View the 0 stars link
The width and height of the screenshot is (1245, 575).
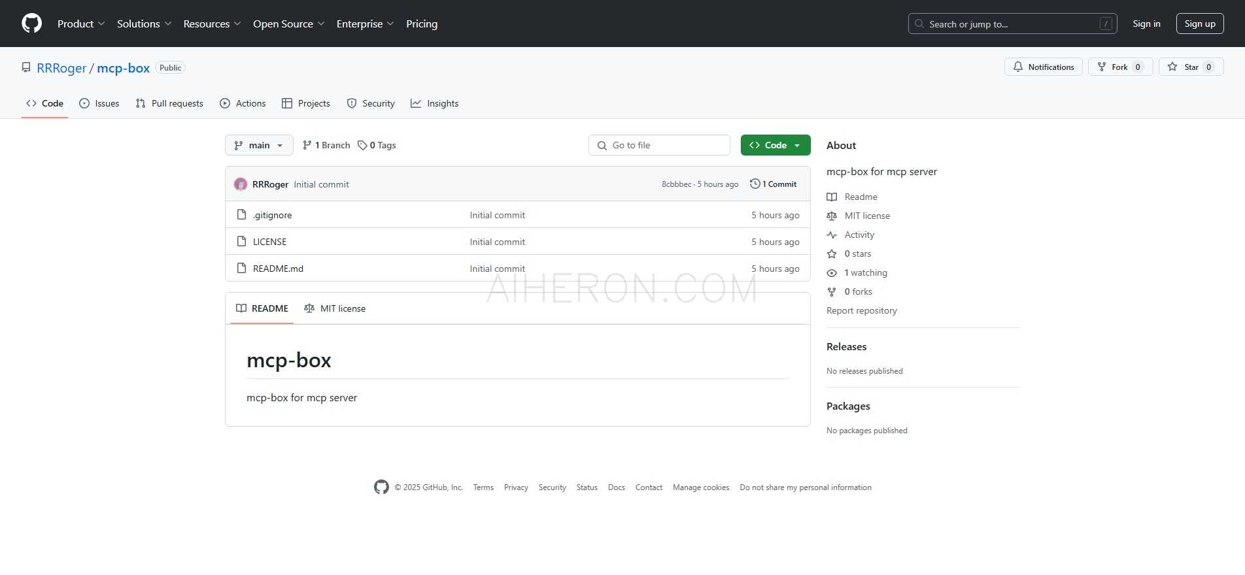849,254
